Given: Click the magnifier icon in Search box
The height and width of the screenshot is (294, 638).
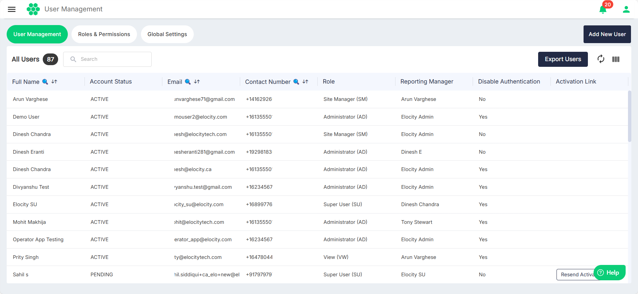Looking at the screenshot, I should (73, 59).
